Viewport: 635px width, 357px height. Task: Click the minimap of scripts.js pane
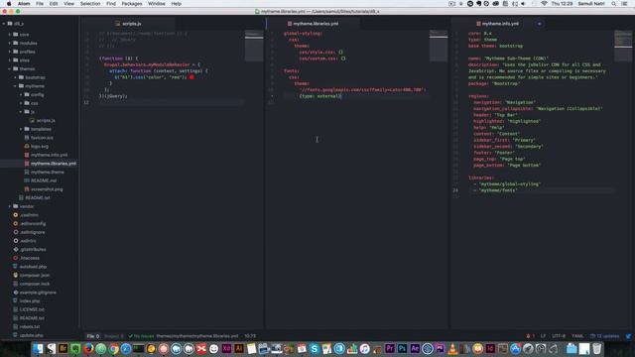[254, 46]
